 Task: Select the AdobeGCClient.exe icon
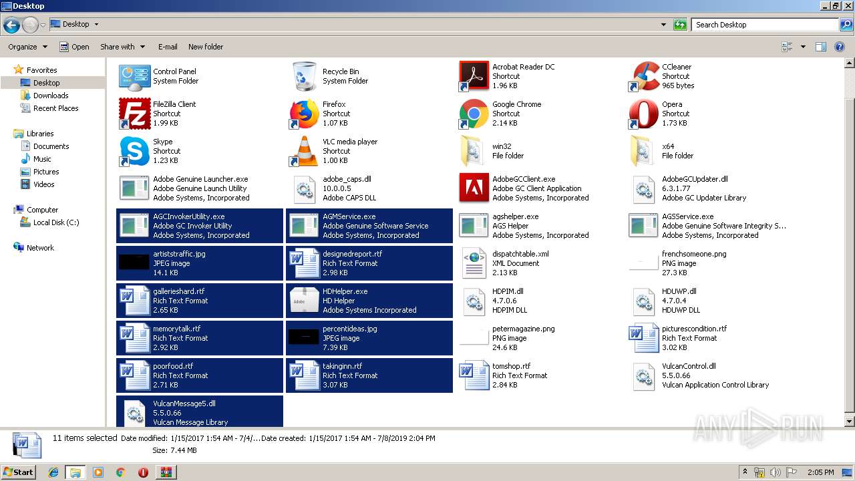(x=474, y=188)
